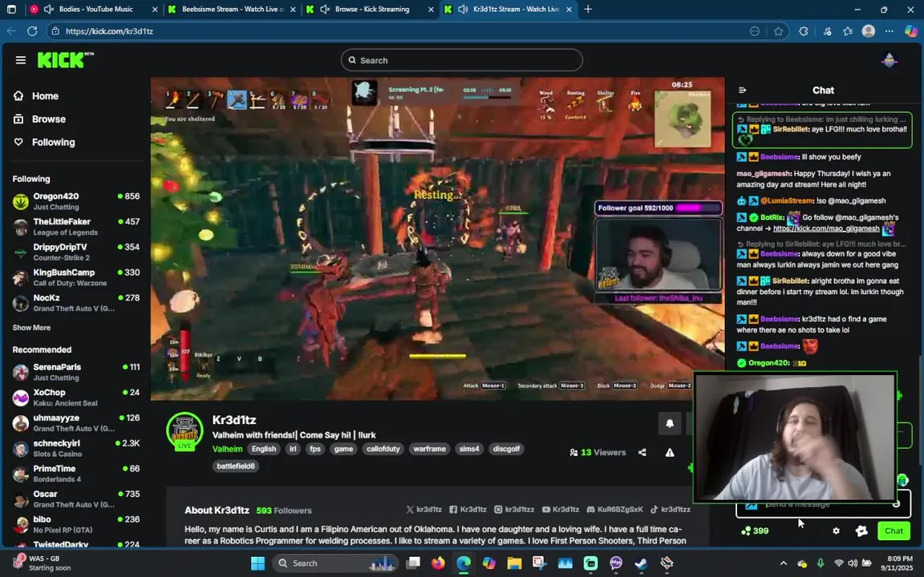Image resolution: width=924 pixels, height=577 pixels.
Task: Open the user profile avatar menu
Action: (889, 60)
